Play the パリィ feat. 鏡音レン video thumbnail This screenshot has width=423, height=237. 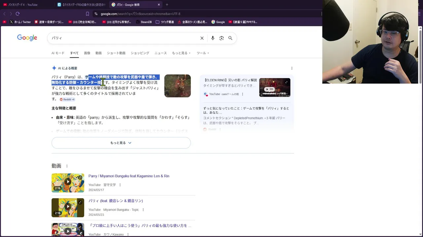[68, 208]
